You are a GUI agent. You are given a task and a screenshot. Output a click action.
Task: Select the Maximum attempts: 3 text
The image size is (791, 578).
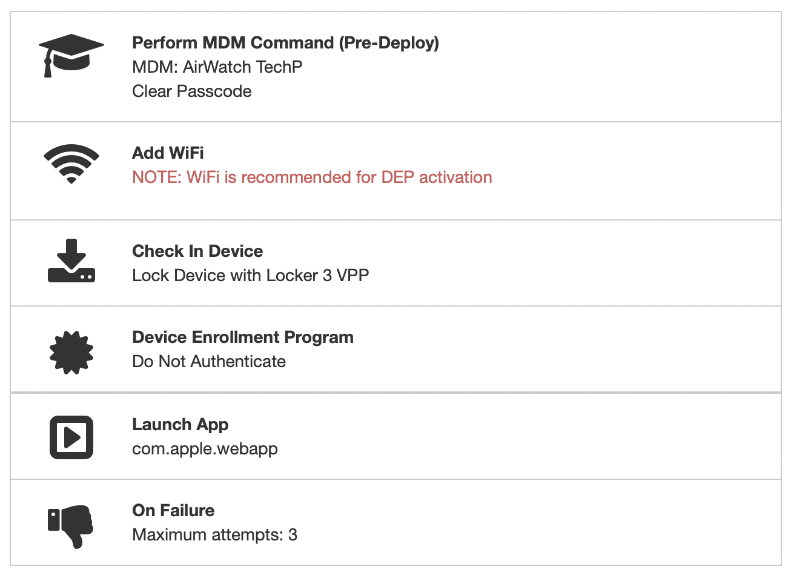pos(214,535)
